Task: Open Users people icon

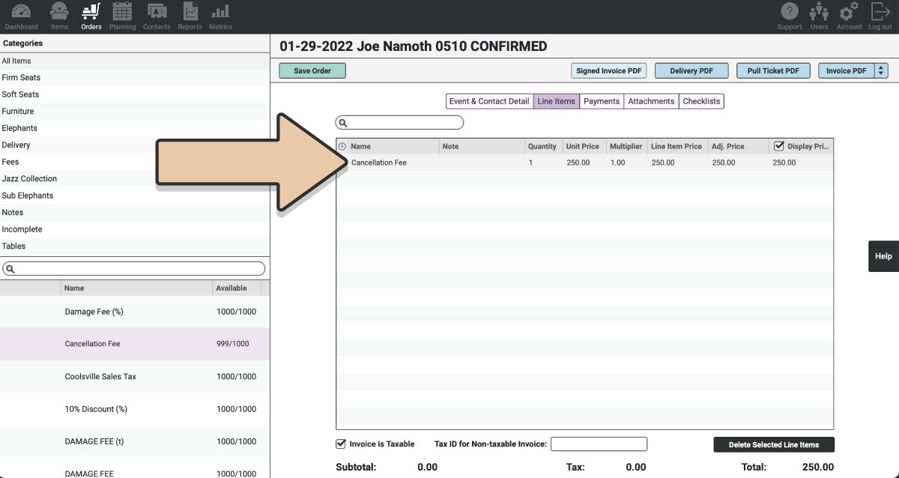Action: [x=819, y=12]
